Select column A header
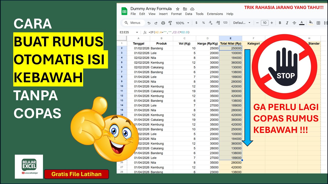This screenshot has height=184, width=328. pos(138,38)
